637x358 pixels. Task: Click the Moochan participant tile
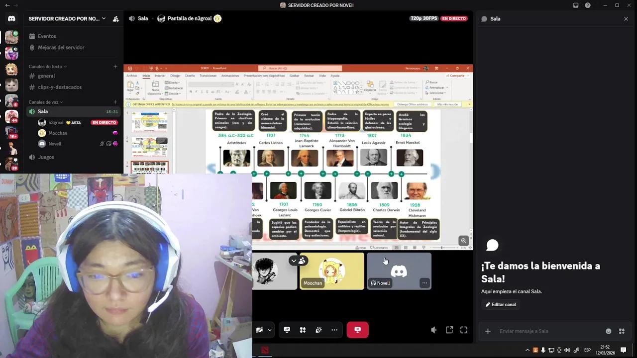click(332, 271)
